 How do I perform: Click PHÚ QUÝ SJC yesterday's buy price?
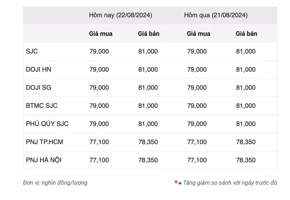point(197,124)
